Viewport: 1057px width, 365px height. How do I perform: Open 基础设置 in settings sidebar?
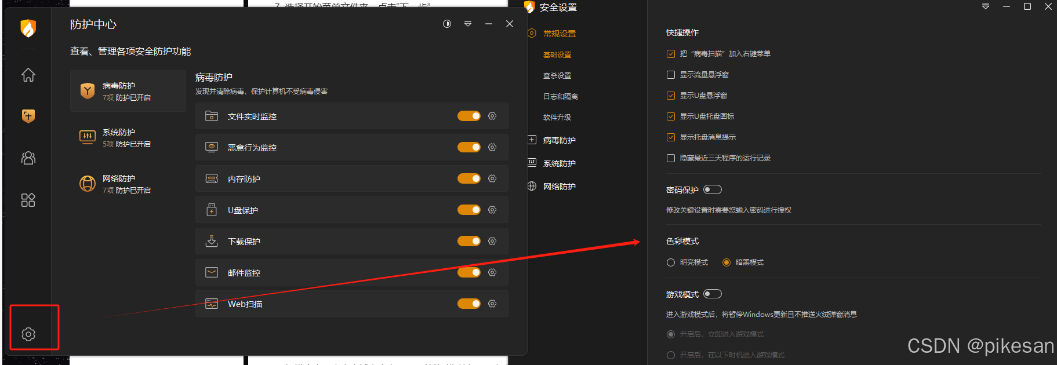tap(557, 54)
